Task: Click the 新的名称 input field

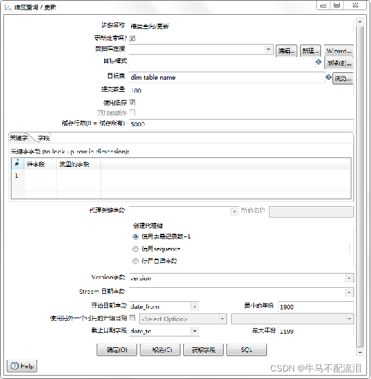Action: [x=312, y=211]
